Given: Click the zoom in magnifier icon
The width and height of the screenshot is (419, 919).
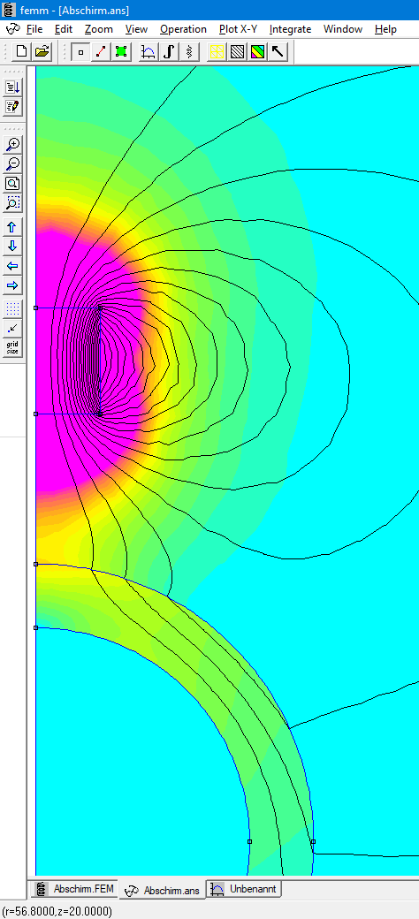Looking at the screenshot, I should point(12,143).
